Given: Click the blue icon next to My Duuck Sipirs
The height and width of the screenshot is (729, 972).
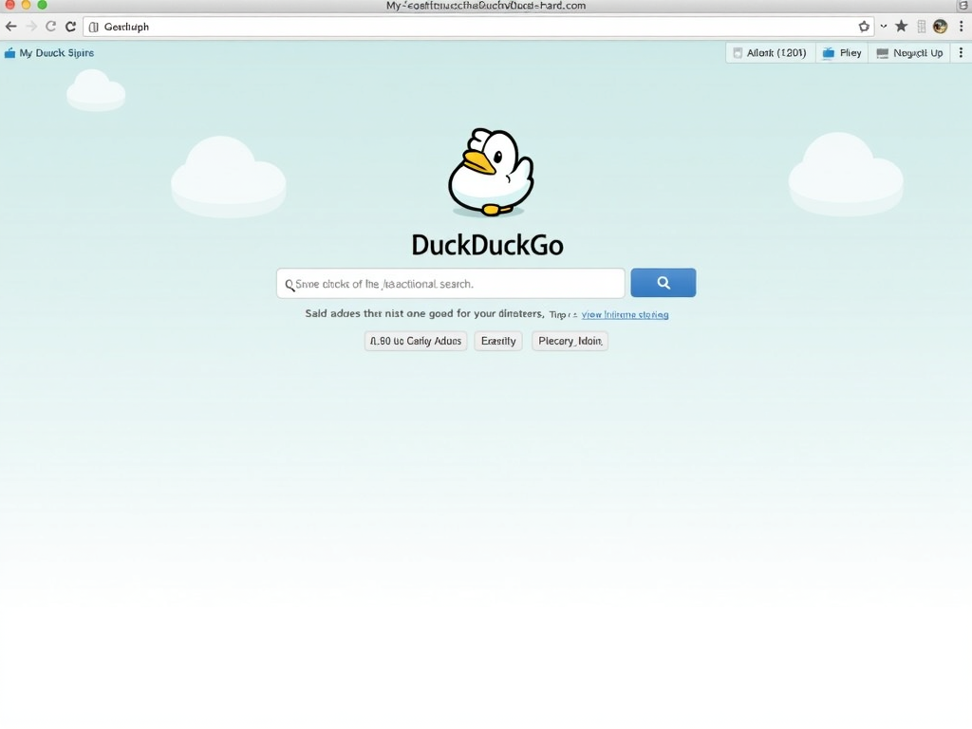Looking at the screenshot, I should coord(9,53).
